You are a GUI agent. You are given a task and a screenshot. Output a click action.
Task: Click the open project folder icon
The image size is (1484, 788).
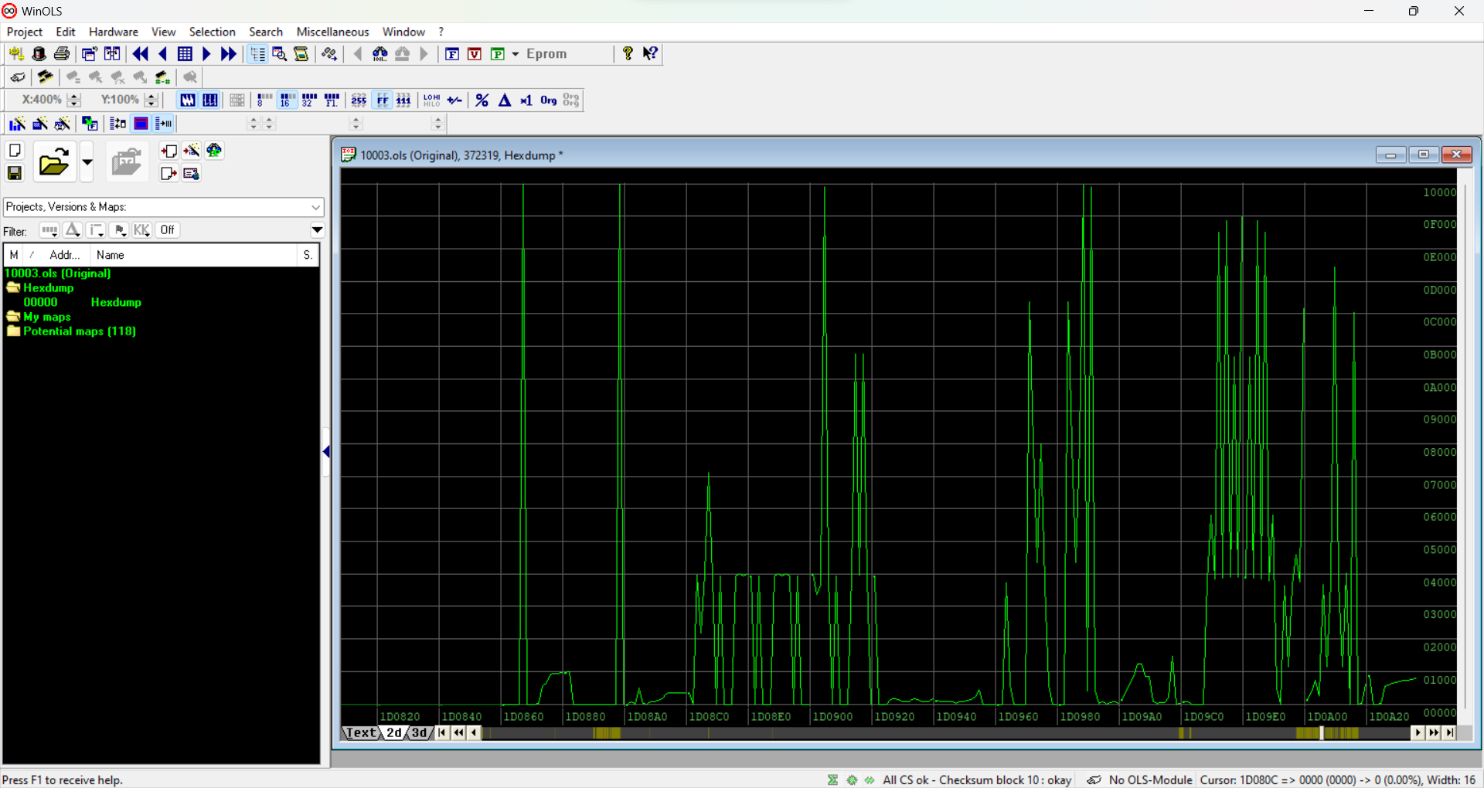(54, 163)
